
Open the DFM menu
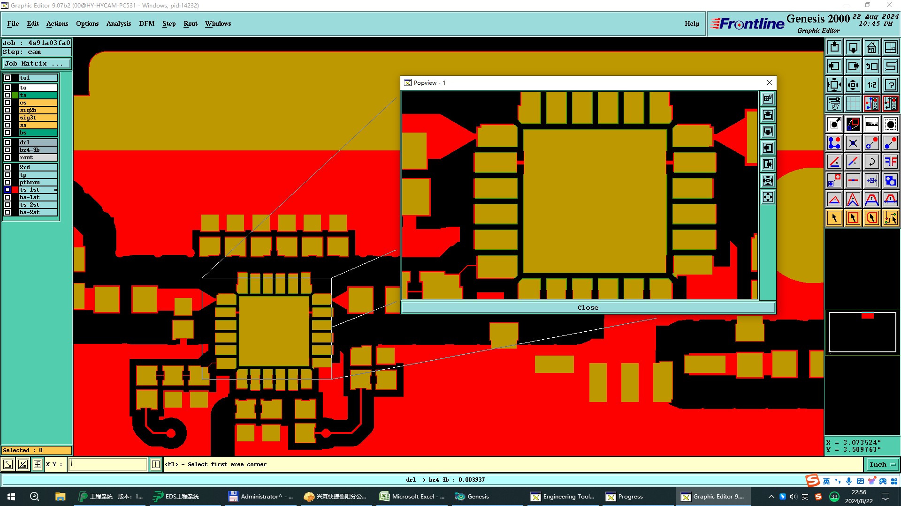[x=146, y=23]
